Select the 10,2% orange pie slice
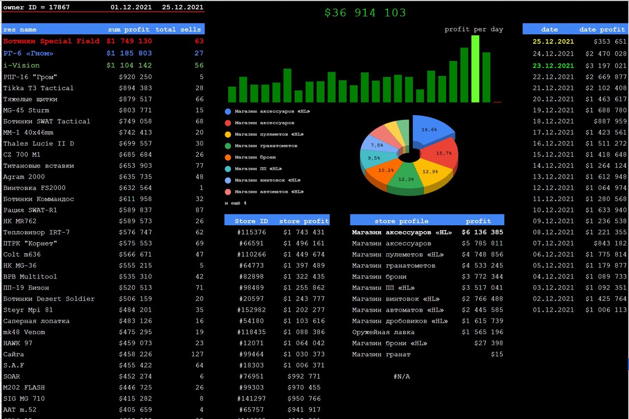The width and height of the screenshot is (629, 419). (x=385, y=171)
